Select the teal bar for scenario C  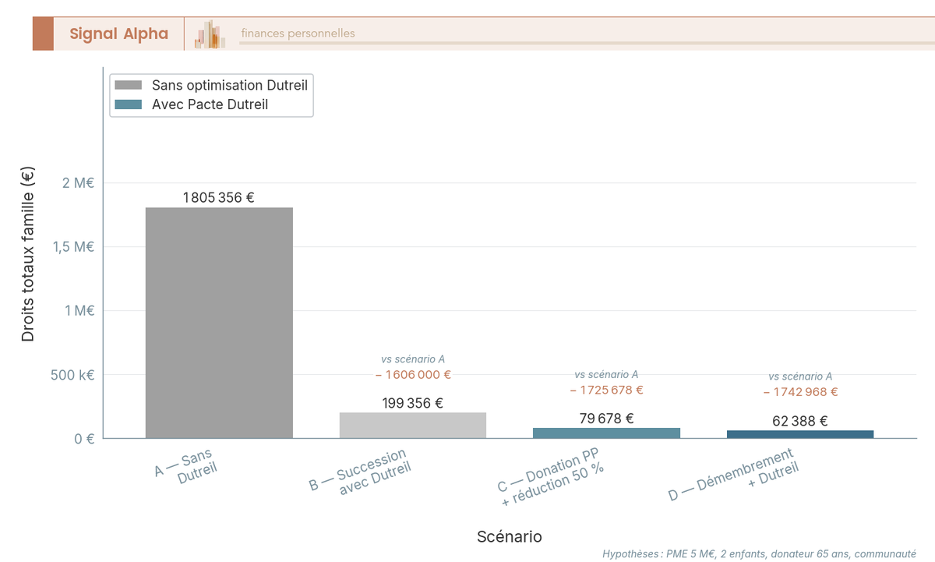(x=606, y=433)
